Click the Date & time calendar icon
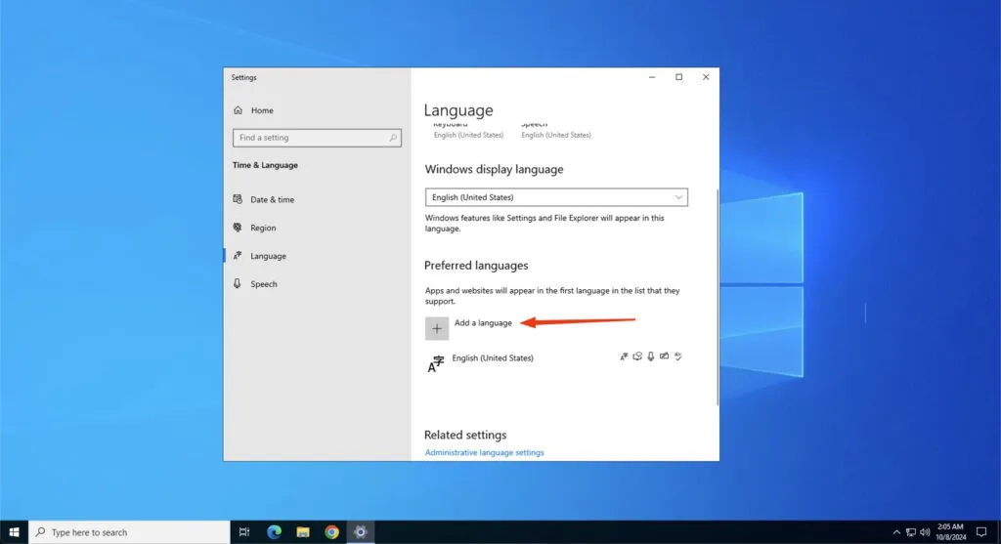The height and width of the screenshot is (544, 1001). (x=238, y=199)
